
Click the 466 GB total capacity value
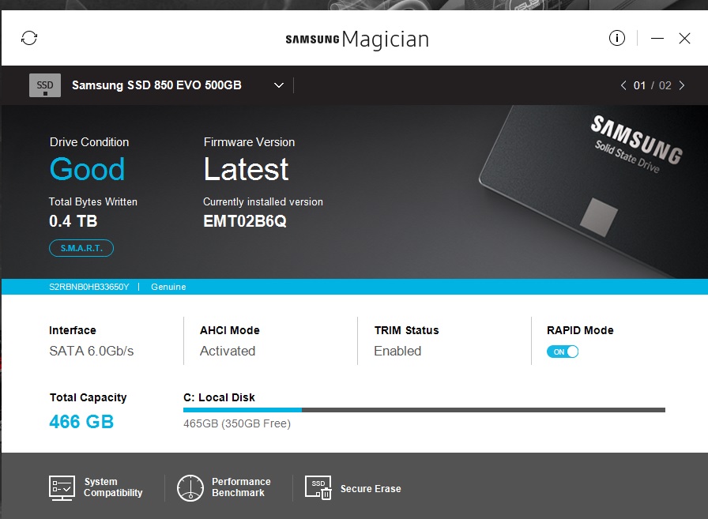pyautogui.click(x=81, y=422)
